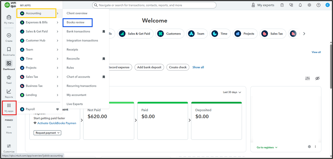The image size is (333, 159).
Task: Toggle the hide-amounts eye icon
Action: 317,78
